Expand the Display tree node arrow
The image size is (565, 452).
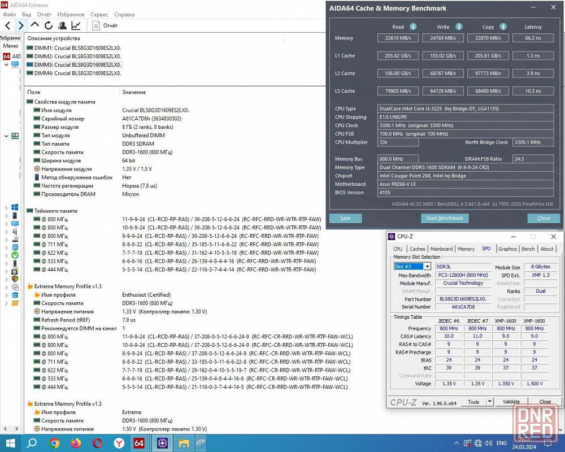tap(6, 224)
